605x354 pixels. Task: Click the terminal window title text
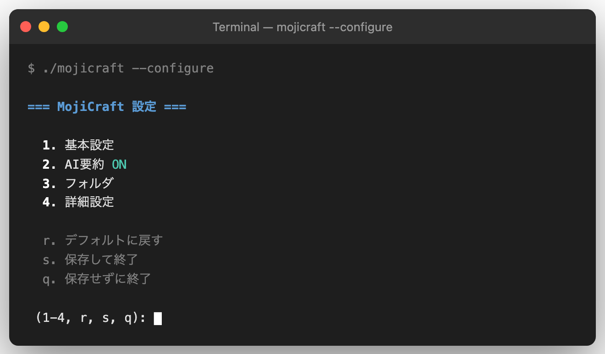click(x=302, y=27)
